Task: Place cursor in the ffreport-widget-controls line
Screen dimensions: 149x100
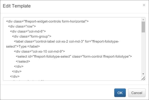Action: pos(47,21)
